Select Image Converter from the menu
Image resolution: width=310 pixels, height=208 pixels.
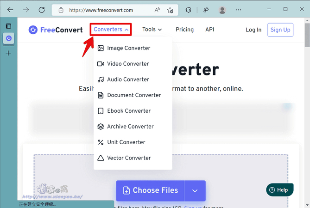pyautogui.click(x=129, y=48)
